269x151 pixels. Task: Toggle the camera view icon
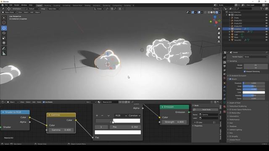(219, 37)
